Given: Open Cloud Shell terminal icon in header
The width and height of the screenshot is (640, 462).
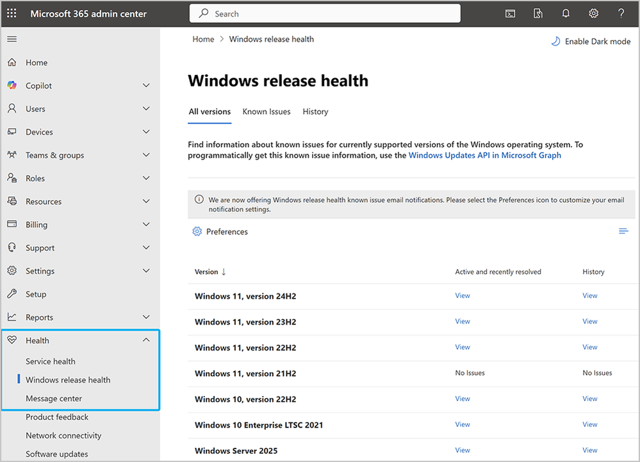Looking at the screenshot, I should [x=510, y=14].
